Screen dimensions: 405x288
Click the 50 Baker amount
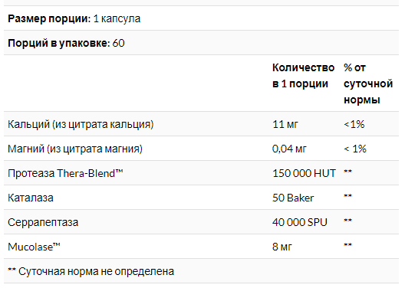(293, 198)
